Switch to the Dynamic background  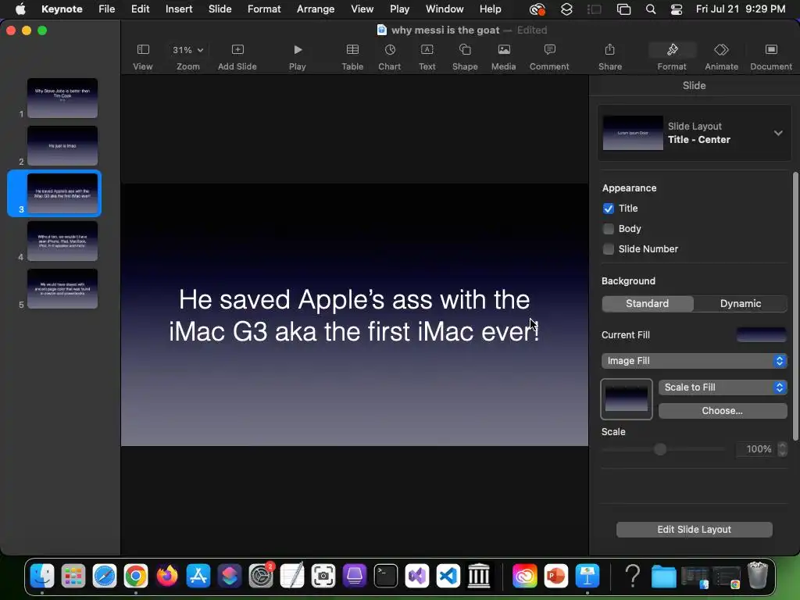tap(741, 304)
